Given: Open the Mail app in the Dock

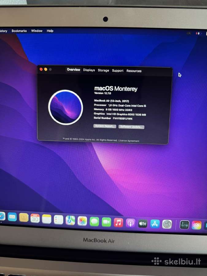Looking at the screenshot, I should 12,217.
